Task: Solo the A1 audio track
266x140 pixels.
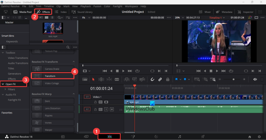Action: (106, 109)
